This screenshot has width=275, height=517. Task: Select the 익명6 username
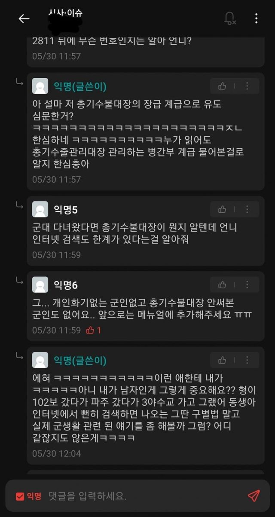pos(66,285)
